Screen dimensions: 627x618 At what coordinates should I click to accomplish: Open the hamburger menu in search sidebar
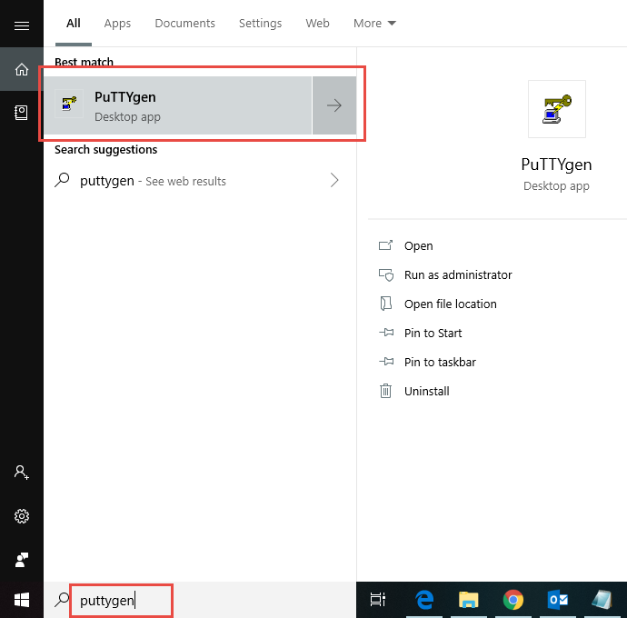[x=22, y=26]
